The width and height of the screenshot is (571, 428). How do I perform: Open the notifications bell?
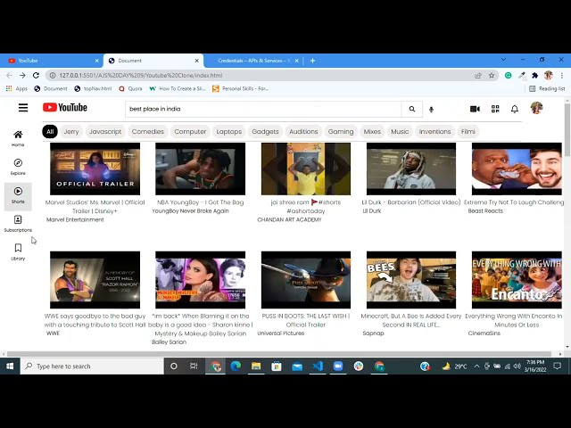click(x=515, y=109)
